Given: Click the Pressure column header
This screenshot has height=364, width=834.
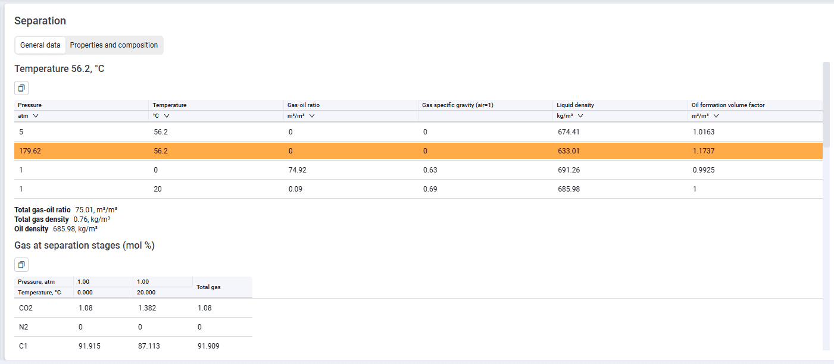Looking at the screenshot, I should pyautogui.click(x=30, y=105).
